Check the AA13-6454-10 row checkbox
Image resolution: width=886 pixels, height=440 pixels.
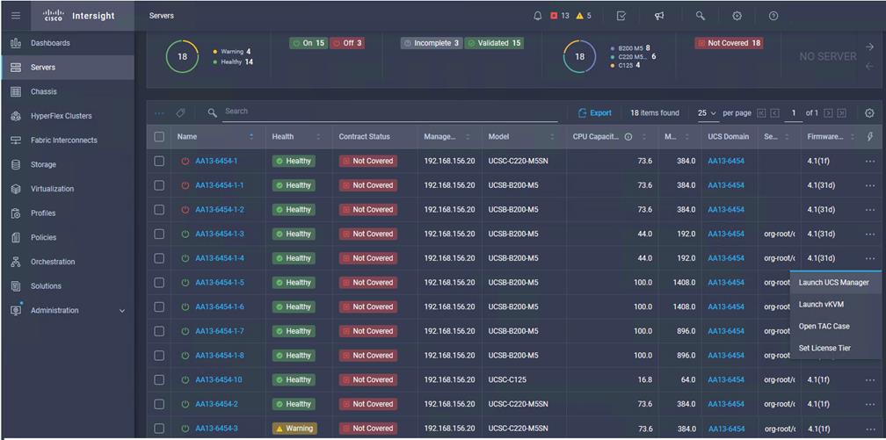[x=159, y=379]
